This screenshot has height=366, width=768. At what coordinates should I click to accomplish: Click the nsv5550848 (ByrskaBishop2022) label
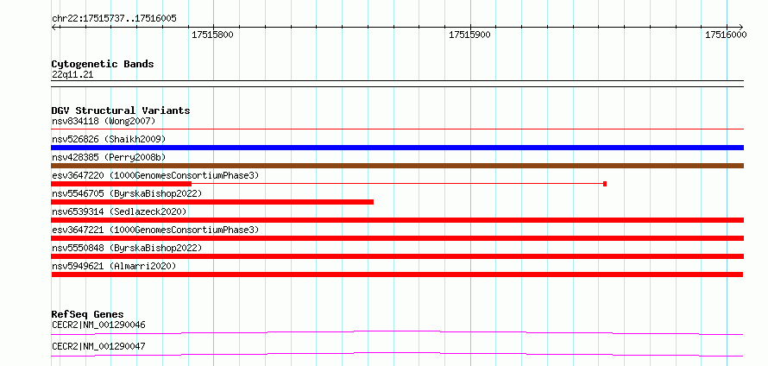pyautogui.click(x=127, y=248)
